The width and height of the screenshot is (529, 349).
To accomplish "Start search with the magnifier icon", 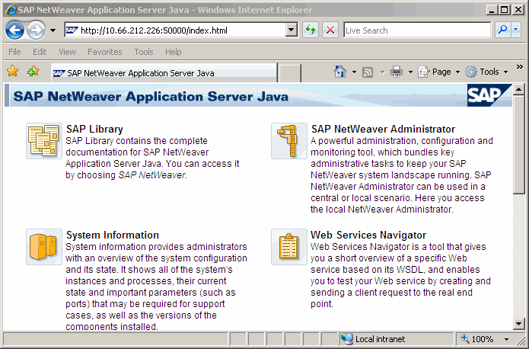I will pyautogui.click(x=502, y=30).
